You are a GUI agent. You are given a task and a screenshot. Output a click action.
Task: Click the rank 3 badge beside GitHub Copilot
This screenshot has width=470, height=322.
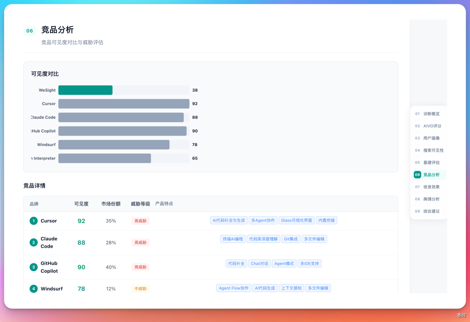click(34, 267)
